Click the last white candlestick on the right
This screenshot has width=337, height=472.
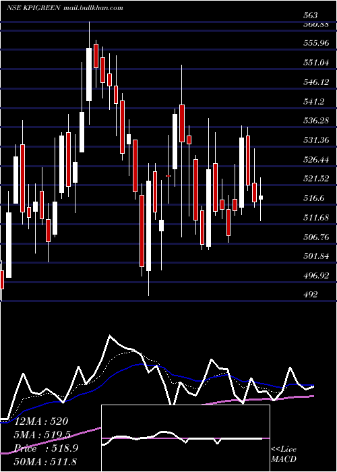point(261,198)
